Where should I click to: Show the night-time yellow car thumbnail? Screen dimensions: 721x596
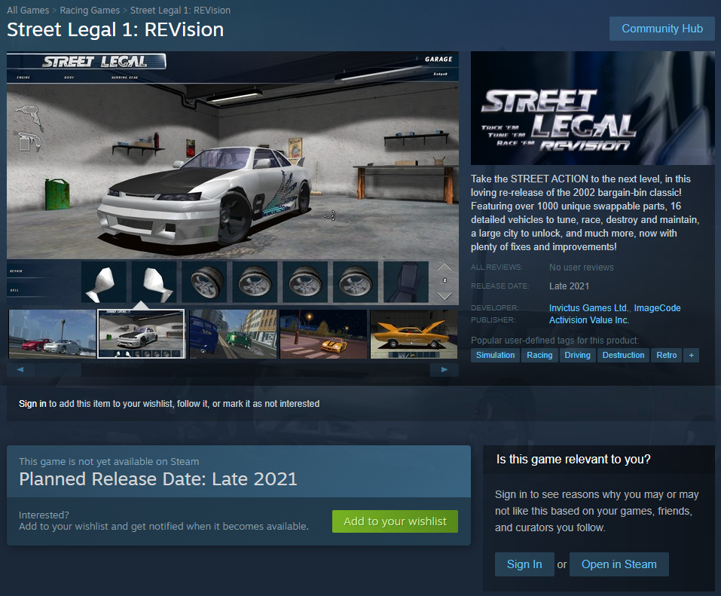coord(323,334)
